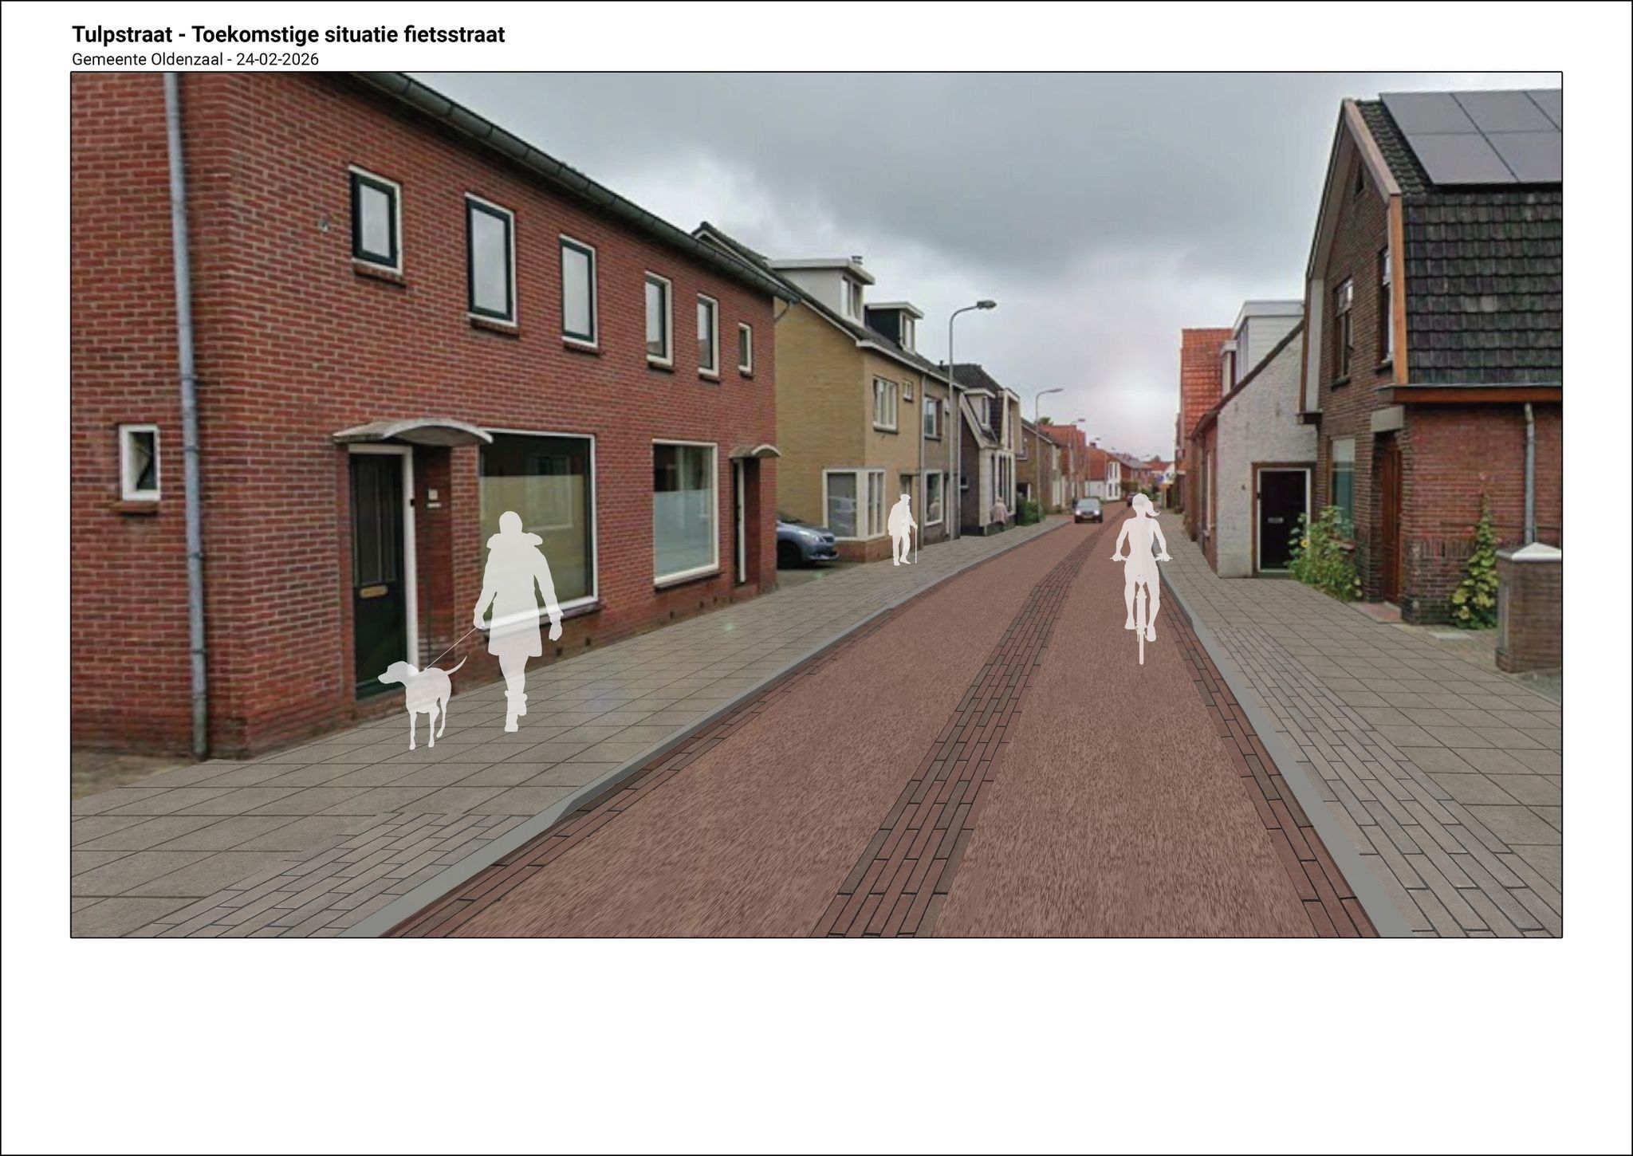Select the title 'Tulpstraat - Toekomstige situatie fietsstraat'
The height and width of the screenshot is (1156, 1633).
288,35
